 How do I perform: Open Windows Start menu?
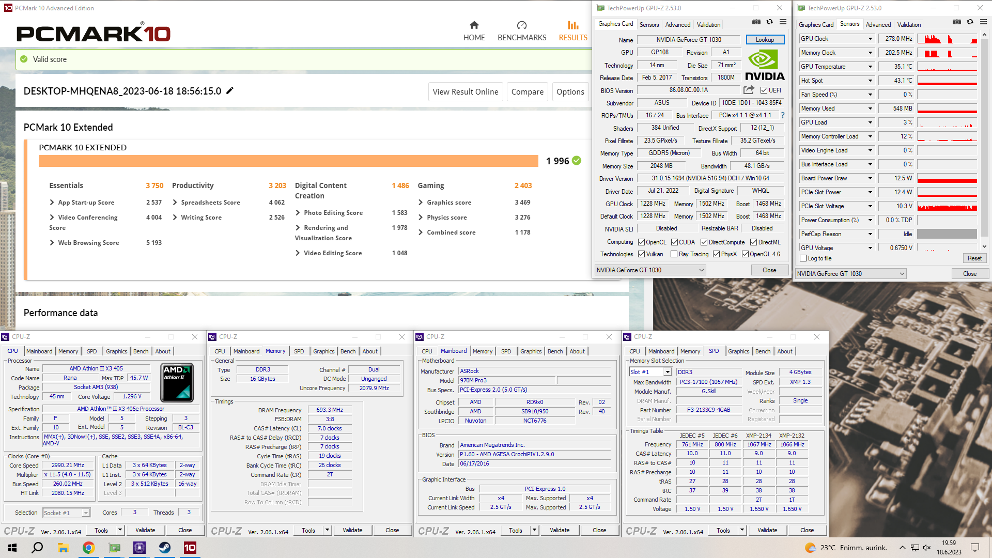pyautogui.click(x=12, y=548)
